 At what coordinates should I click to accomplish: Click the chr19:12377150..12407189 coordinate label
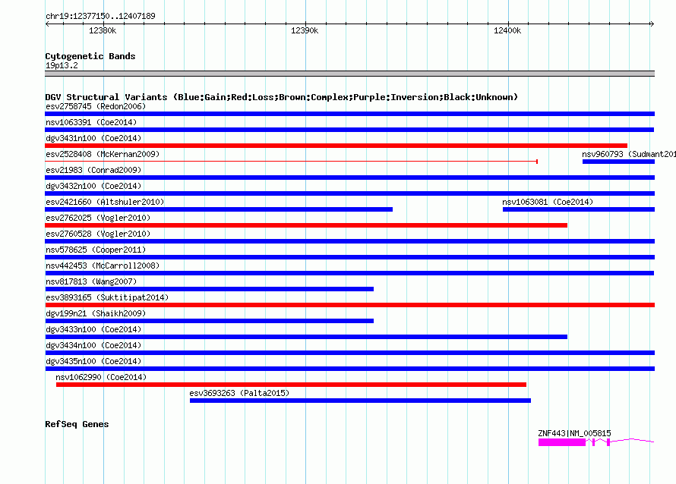100,16
